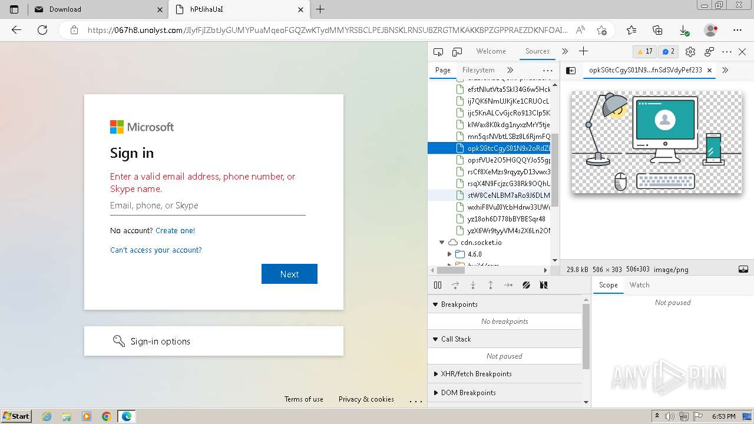Open Privacy & cookies link

(366, 399)
